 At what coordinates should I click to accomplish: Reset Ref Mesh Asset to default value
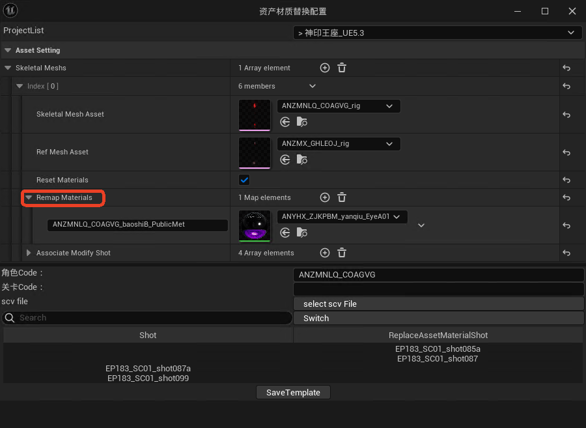click(x=566, y=152)
